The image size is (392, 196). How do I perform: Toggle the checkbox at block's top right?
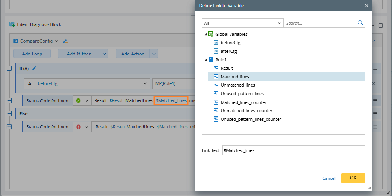[x=380, y=26]
